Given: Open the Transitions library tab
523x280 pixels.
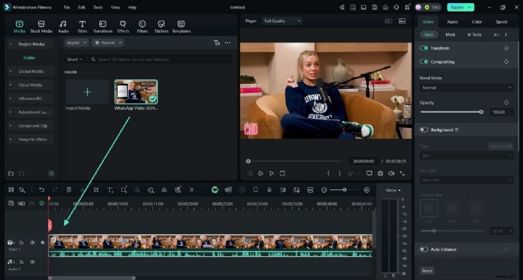Looking at the screenshot, I should (x=103, y=26).
